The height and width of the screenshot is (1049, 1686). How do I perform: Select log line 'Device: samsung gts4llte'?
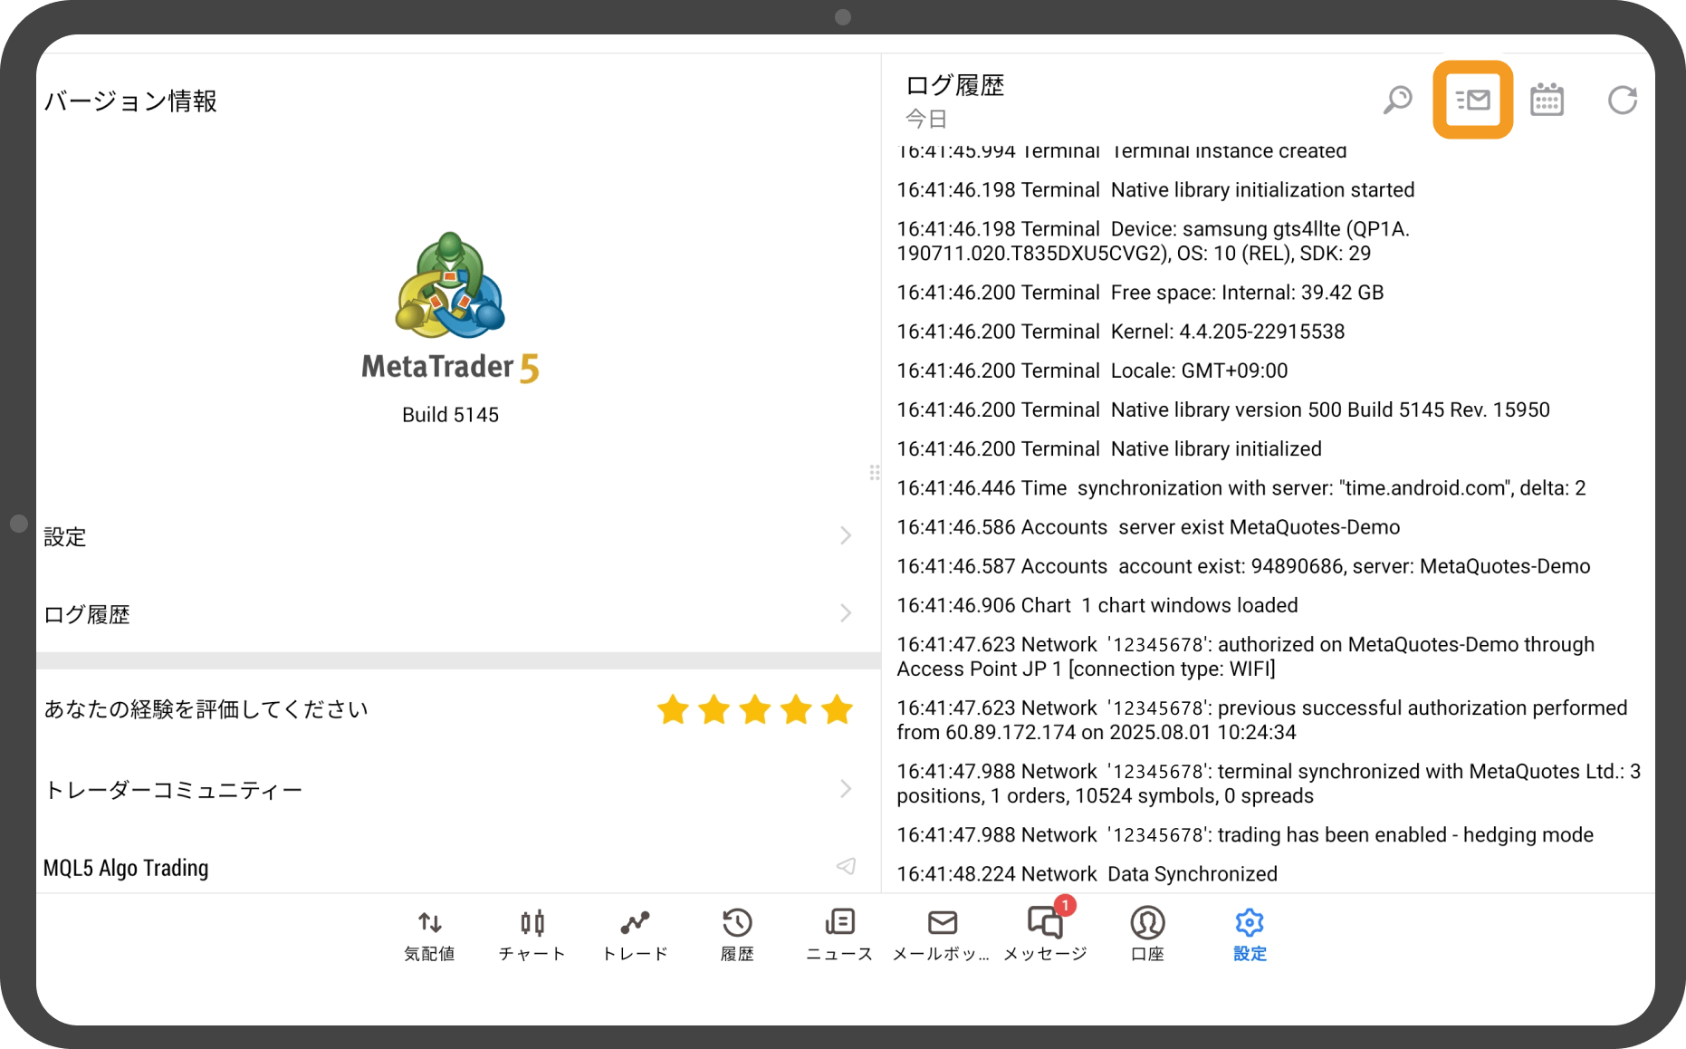point(1153,241)
